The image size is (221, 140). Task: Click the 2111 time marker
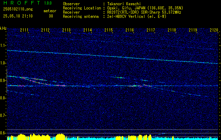[x=24, y=30]
